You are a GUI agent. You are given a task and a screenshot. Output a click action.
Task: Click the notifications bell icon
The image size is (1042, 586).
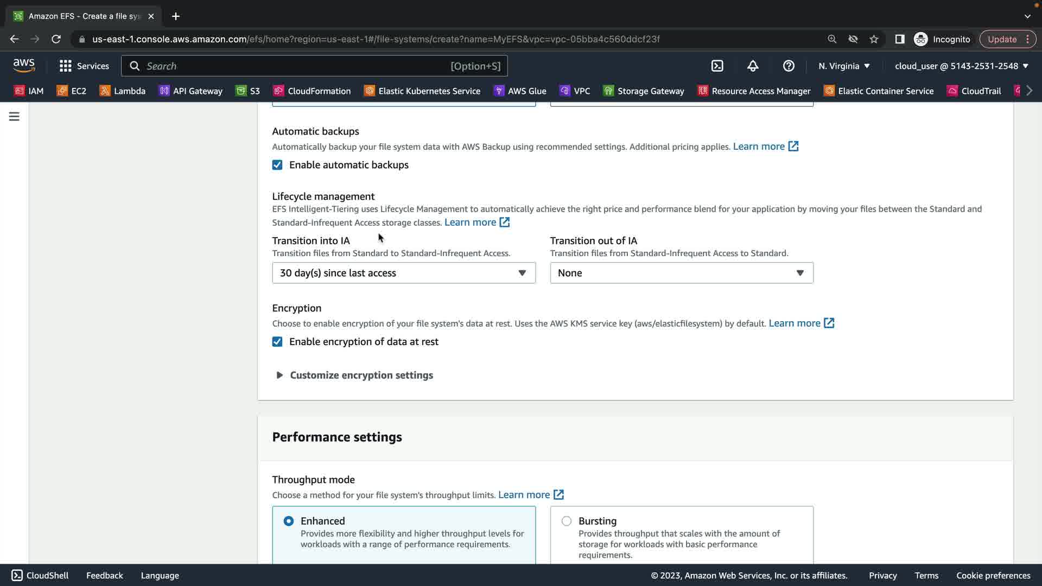point(753,66)
